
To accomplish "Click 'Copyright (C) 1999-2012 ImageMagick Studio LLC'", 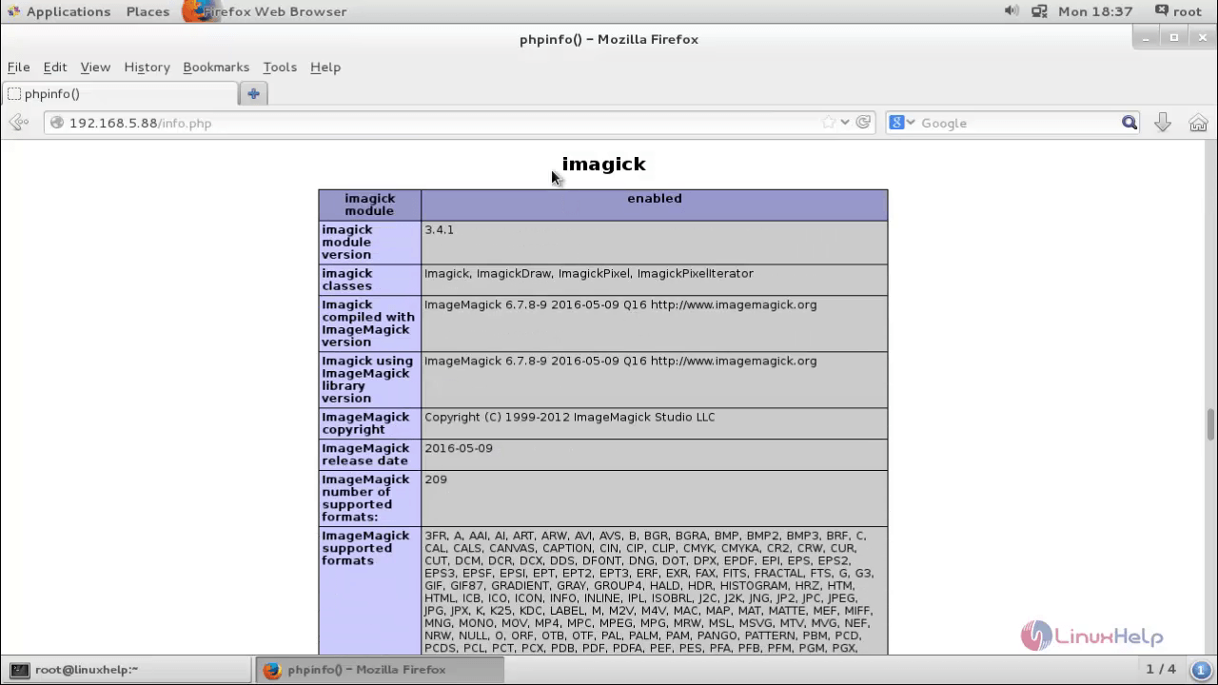I will tap(570, 417).
